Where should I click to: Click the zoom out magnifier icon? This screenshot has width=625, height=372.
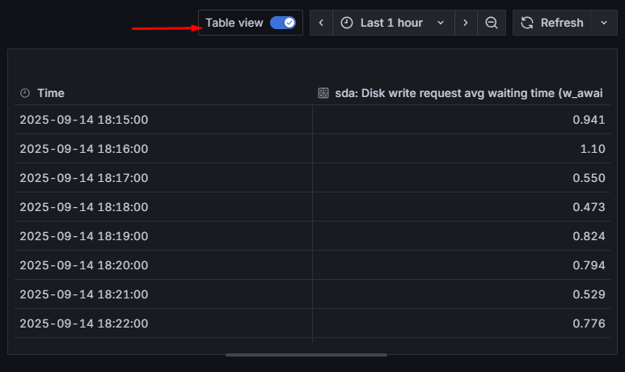click(x=492, y=23)
